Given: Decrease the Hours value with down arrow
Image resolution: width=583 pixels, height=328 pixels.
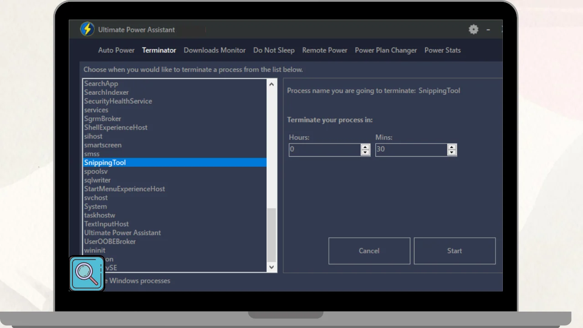Looking at the screenshot, I should (x=365, y=153).
